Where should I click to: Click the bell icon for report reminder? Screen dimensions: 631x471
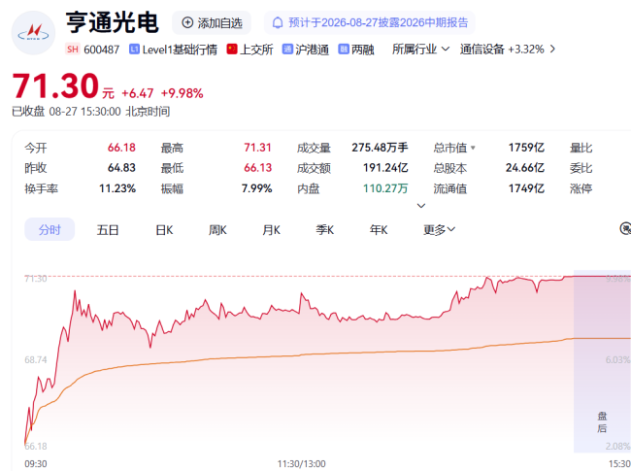click(x=278, y=22)
